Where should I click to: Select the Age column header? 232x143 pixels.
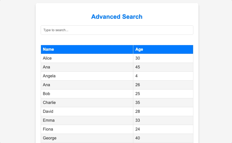tap(163, 49)
